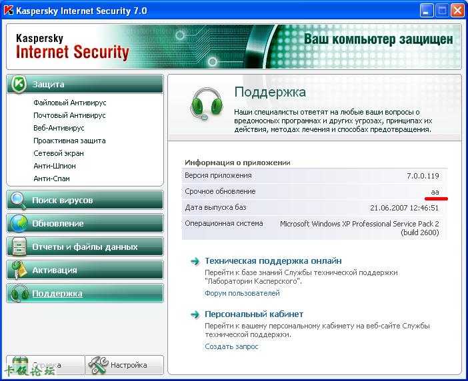
Task: Select Веб-Антивирус
Action: [59, 128]
